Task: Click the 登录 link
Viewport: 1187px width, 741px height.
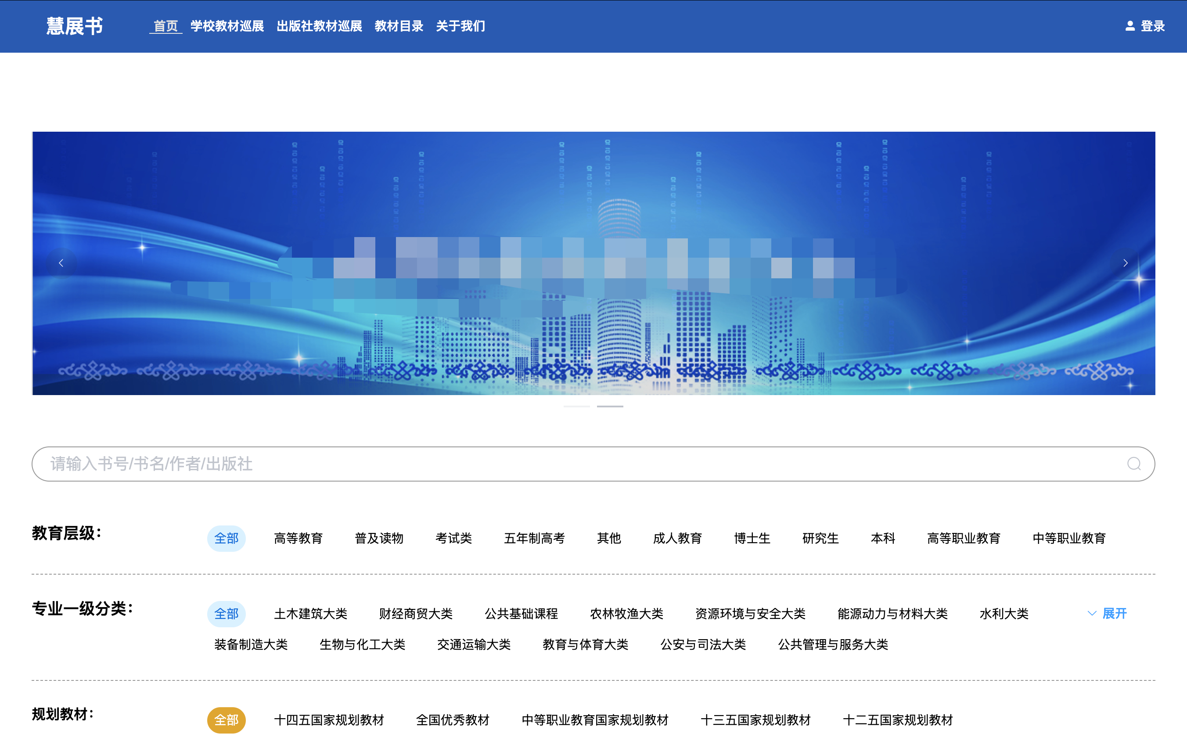Action: (1153, 26)
